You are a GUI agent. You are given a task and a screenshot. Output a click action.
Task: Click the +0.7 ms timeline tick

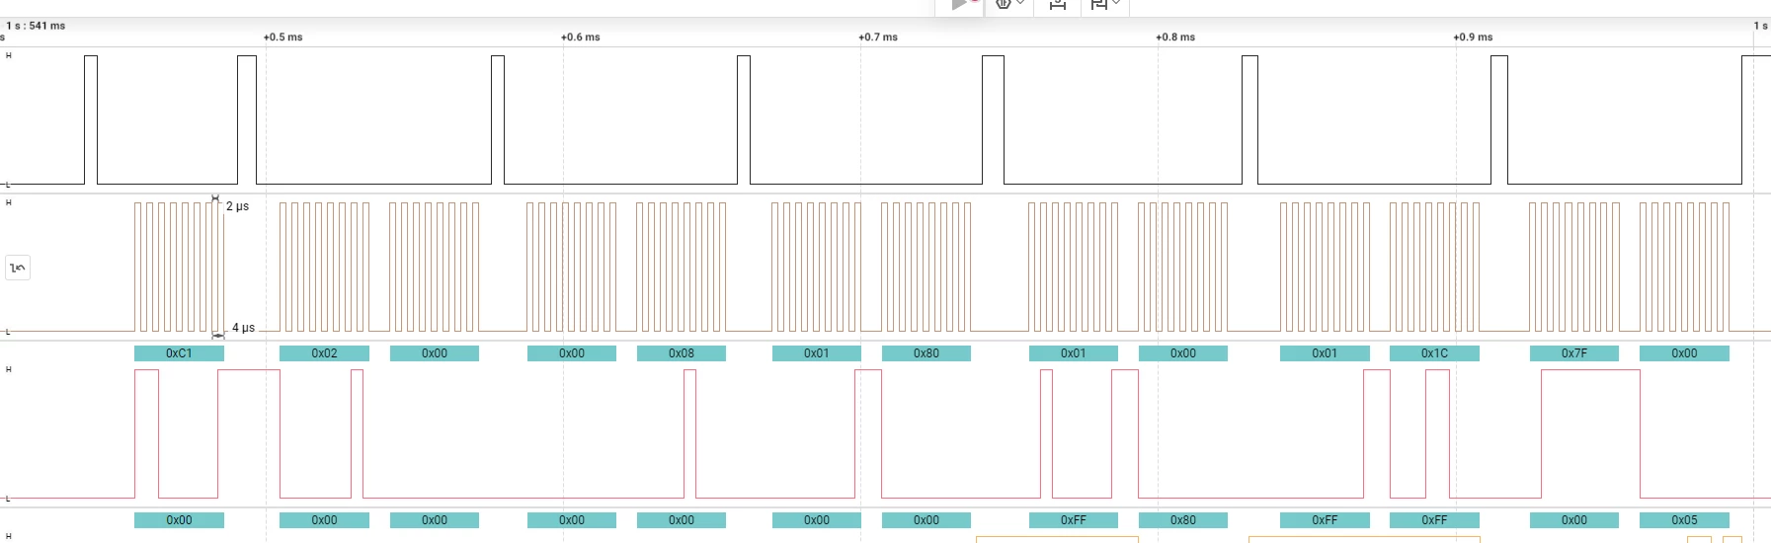click(x=878, y=38)
